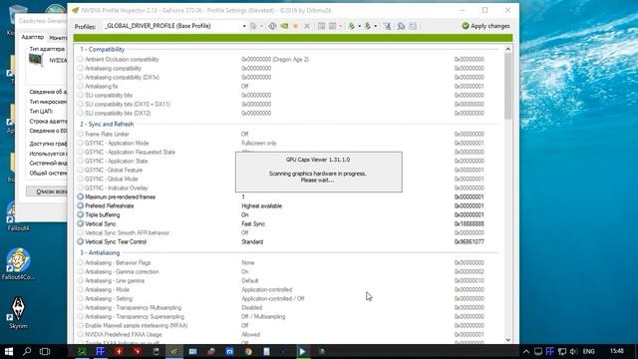Screen dimensions: 638x359
Task: Show hidden tray icons chevron
Action: coord(526,351)
